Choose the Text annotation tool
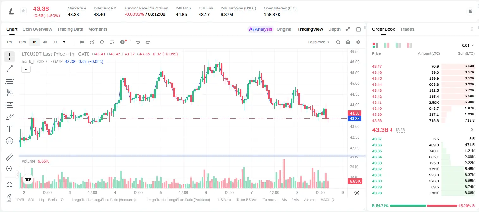The image size is (479, 212). 9,129
